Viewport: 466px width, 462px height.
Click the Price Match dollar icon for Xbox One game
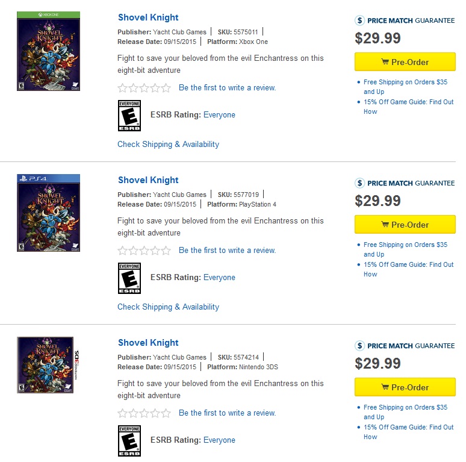coord(359,20)
